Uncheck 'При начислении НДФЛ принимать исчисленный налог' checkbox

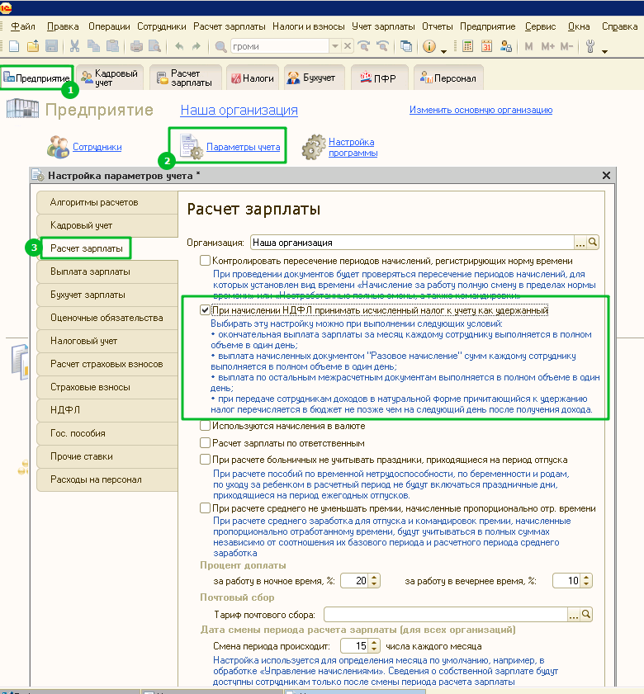click(205, 309)
